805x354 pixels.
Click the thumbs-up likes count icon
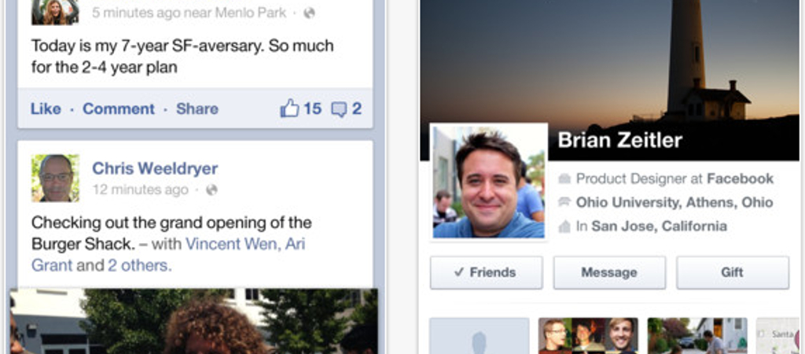click(x=289, y=109)
